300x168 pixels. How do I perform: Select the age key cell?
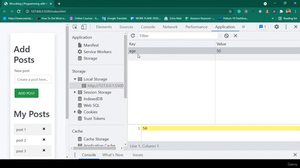click(x=171, y=51)
